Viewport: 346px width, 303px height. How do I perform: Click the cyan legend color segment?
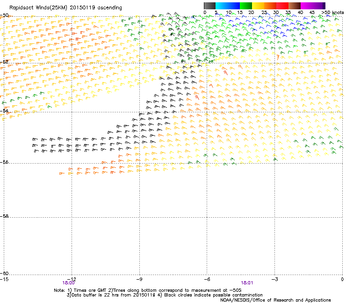click(x=222, y=6)
